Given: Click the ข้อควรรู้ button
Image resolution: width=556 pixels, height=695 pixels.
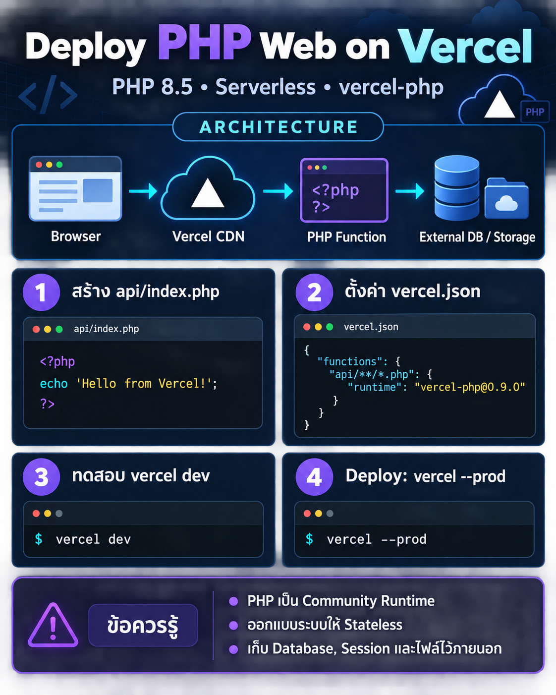Looking at the screenshot, I should click(143, 625).
